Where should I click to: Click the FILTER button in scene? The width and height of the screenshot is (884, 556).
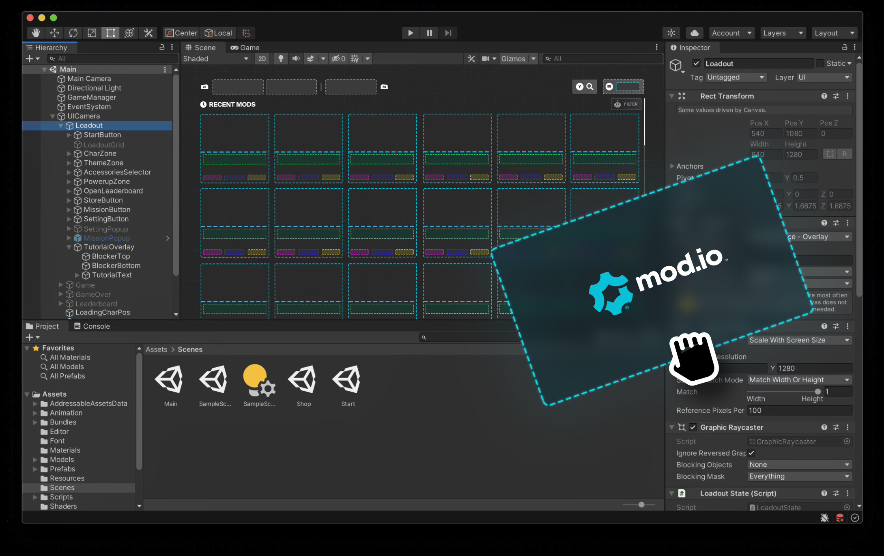click(626, 104)
